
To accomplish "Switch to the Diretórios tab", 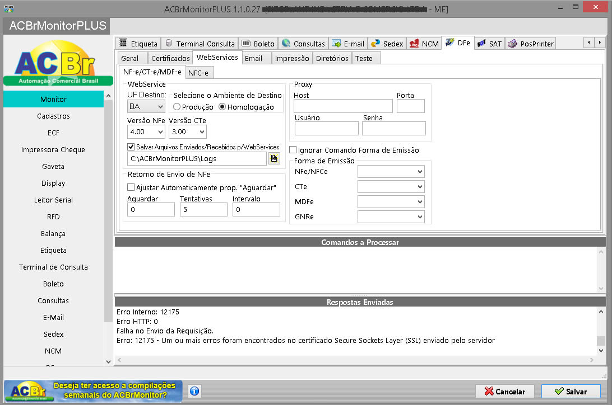I will pyautogui.click(x=332, y=58).
